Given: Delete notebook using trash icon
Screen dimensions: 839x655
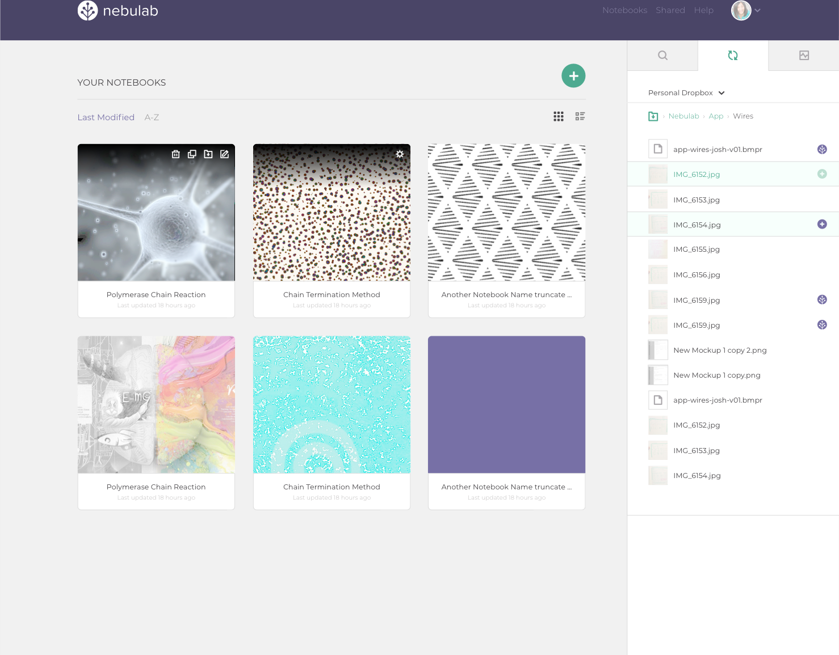Looking at the screenshot, I should click(x=176, y=154).
